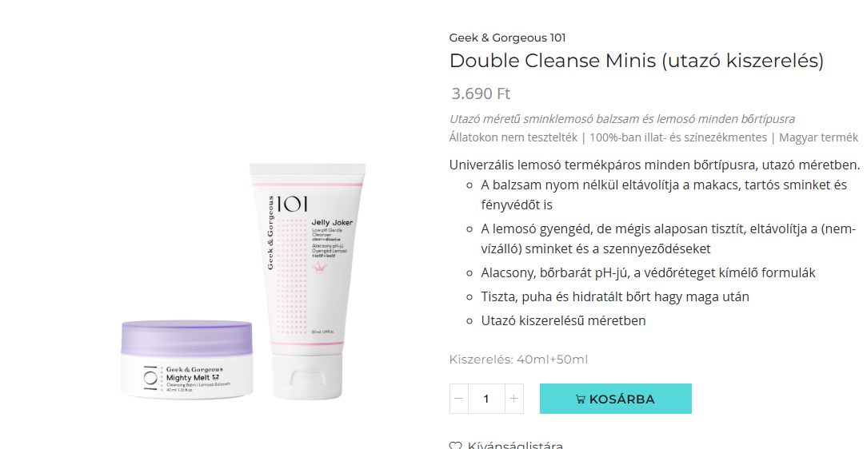Decrease quantity with the minus button
The image size is (867, 449).
click(x=459, y=399)
